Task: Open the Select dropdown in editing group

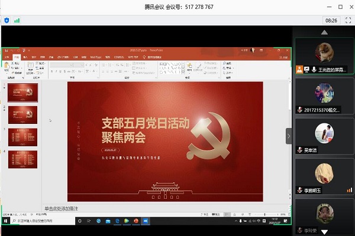Action: pos(228,73)
